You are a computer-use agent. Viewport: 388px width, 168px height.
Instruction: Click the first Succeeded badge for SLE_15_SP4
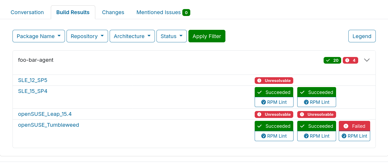pos(274,92)
